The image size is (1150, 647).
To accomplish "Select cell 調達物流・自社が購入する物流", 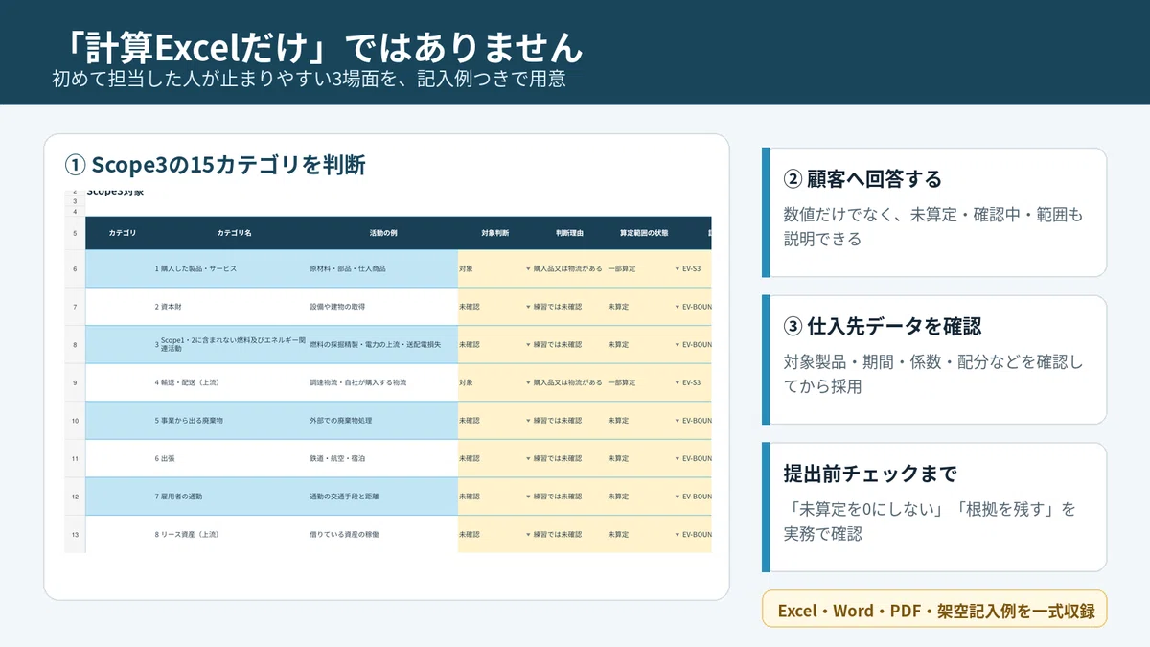I will pyautogui.click(x=357, y=382).
